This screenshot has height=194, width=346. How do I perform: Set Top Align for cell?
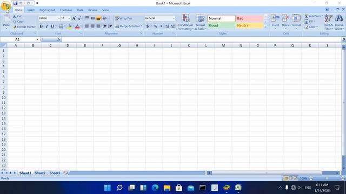(x=87, y=18)
